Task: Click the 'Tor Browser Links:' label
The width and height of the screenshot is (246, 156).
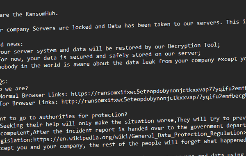Action: (29, 103)
